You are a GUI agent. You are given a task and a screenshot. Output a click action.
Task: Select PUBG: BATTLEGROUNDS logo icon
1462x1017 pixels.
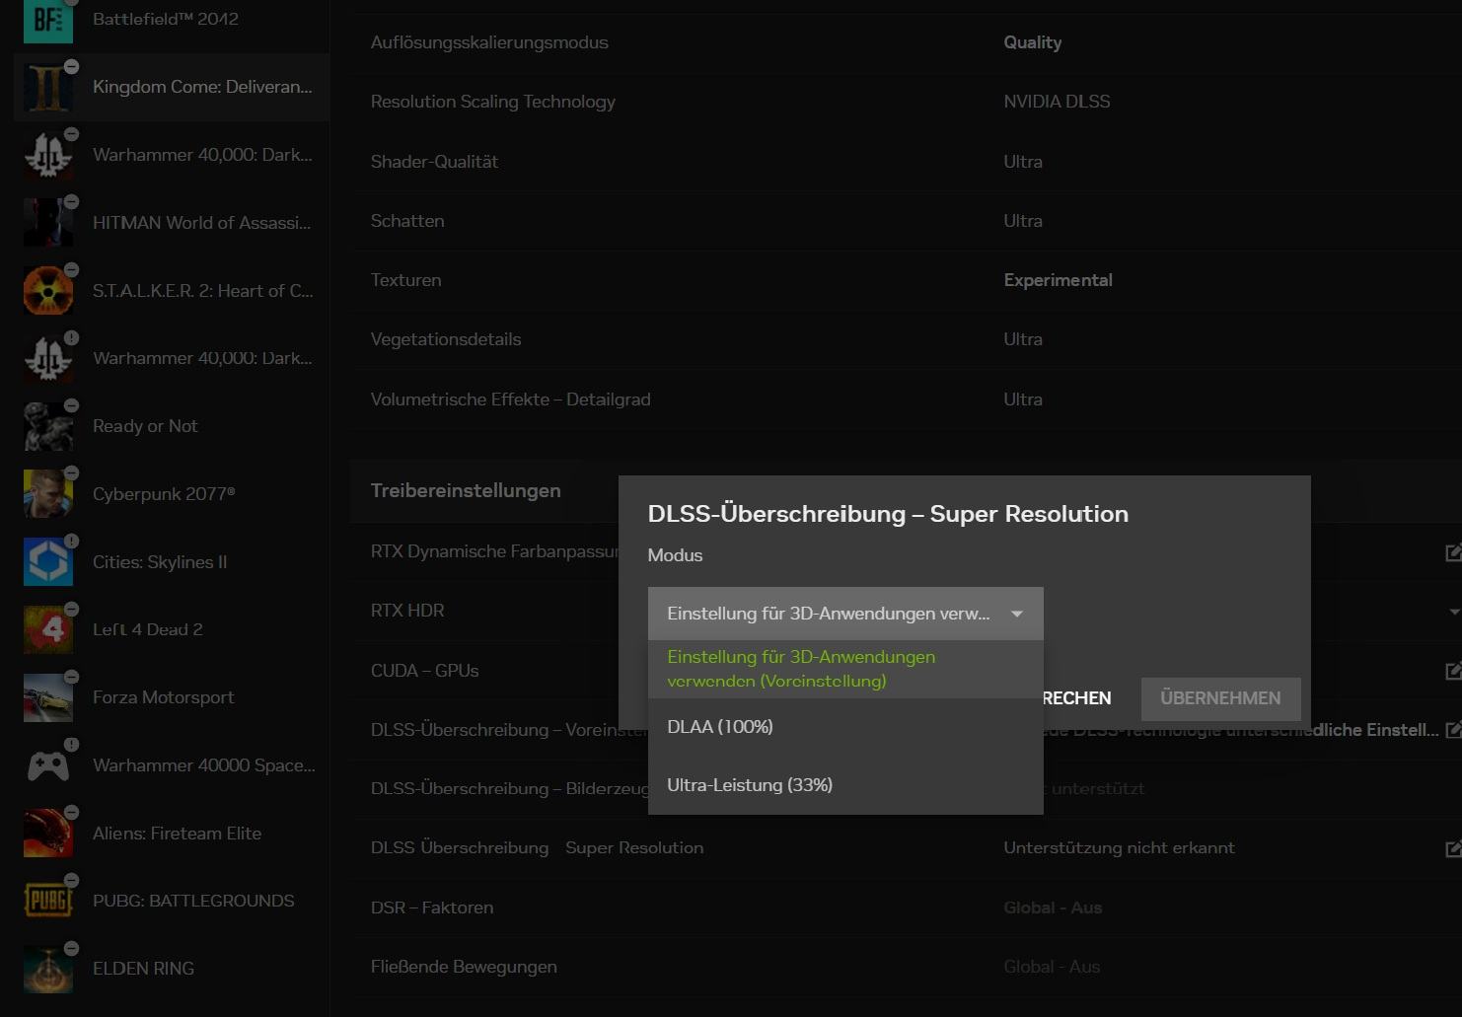[47, 901]
